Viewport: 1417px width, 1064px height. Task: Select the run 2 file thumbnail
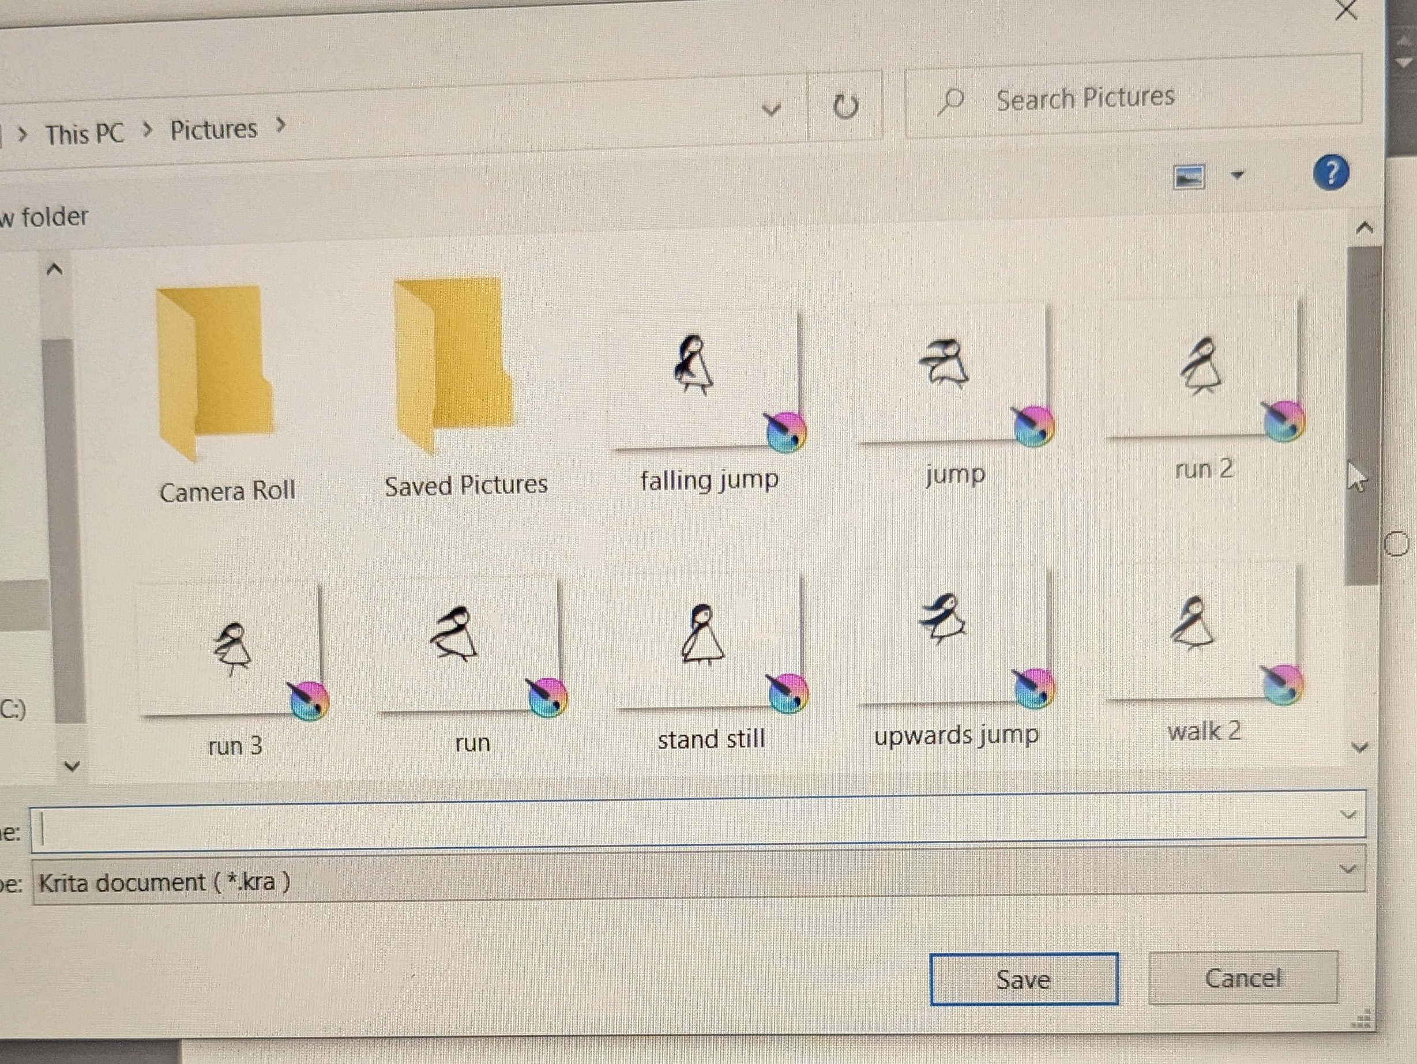[x=1201, y=370]
